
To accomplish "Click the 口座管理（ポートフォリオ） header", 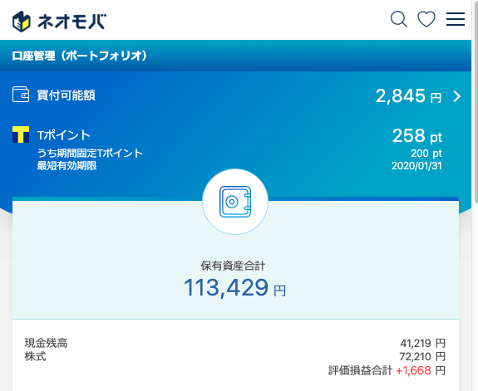I will tap(80, 56).
